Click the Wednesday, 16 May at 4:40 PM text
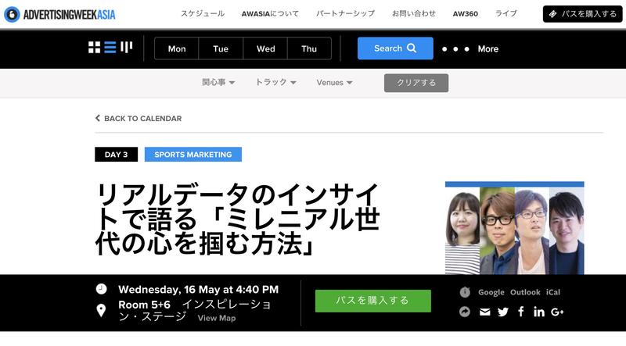Image resolution: width=626 pixels, height=346 pixels. (199, 290)
